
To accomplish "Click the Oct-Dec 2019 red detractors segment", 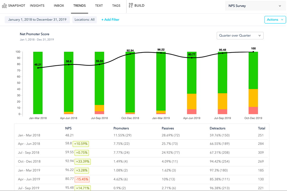I will [x=253, y=110].
